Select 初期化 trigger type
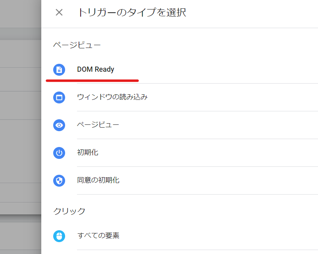Image resolution: width=318 pixels, height=254 pixels. pyautogui.click(x=88, y=153)
